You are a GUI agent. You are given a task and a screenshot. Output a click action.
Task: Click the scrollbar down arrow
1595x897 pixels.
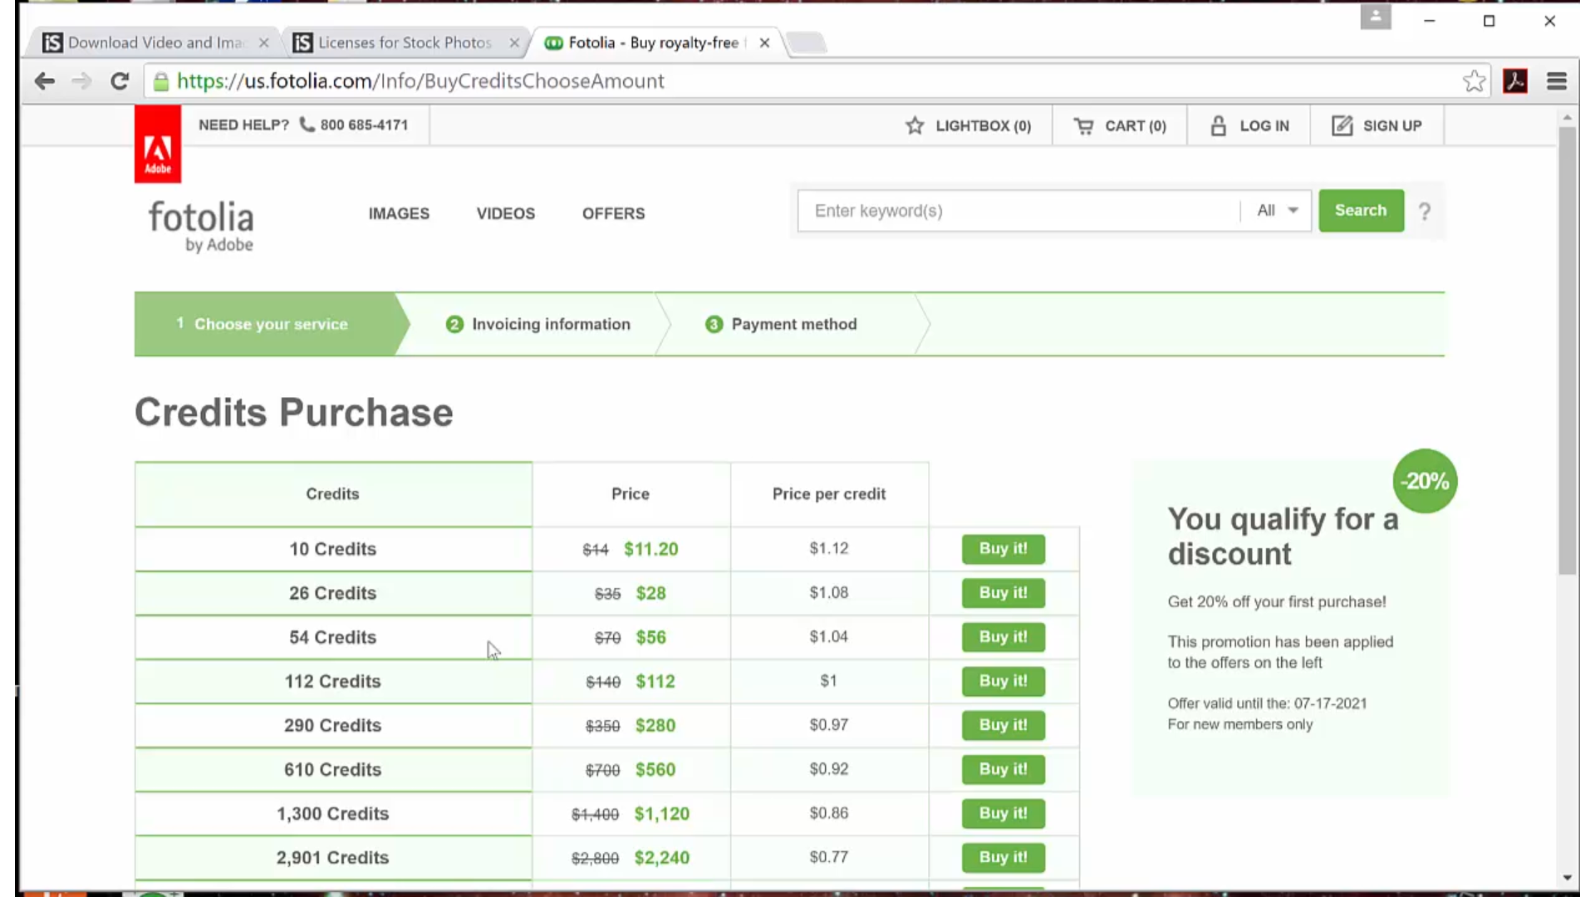pos(1567,878)
